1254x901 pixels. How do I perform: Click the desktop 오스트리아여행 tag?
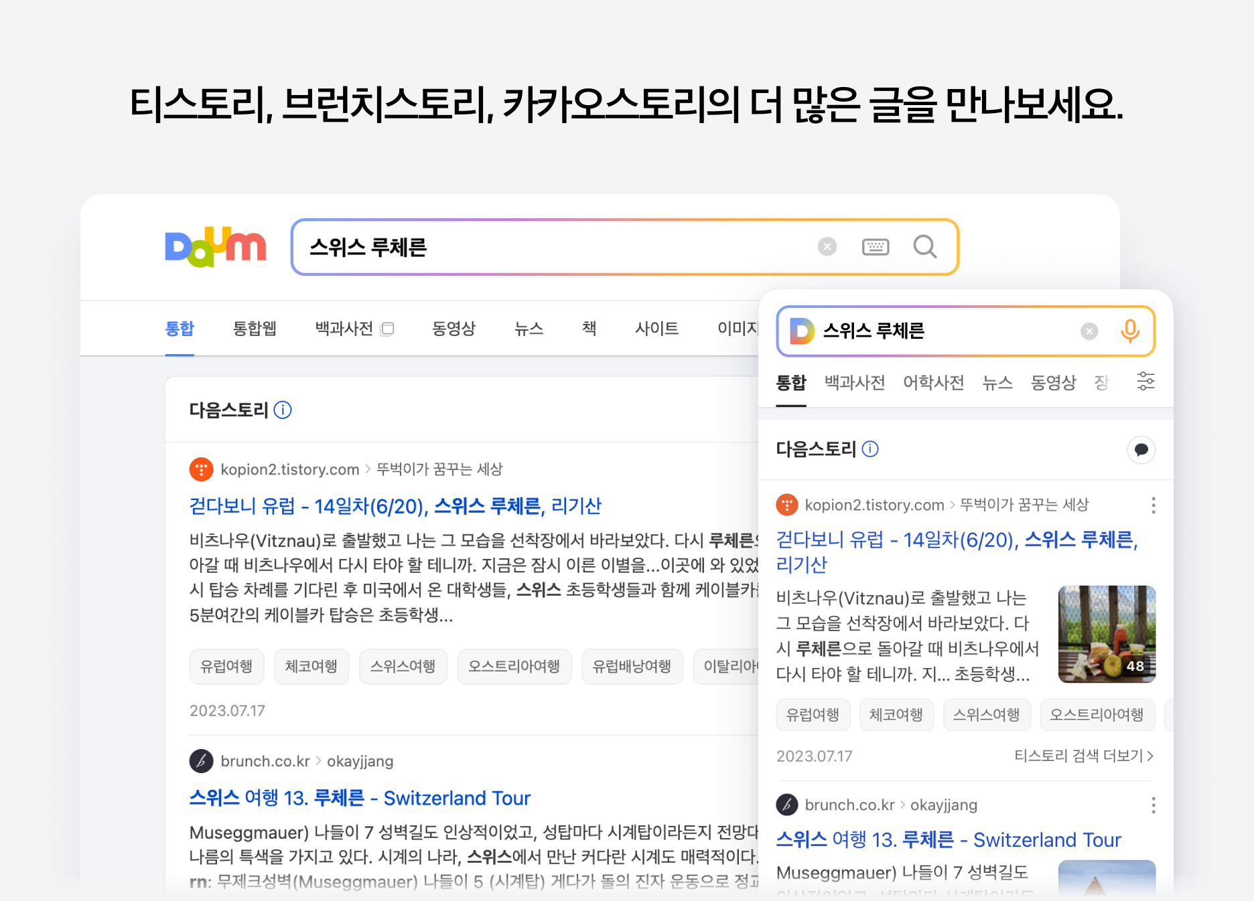click(x=514, y=667)
